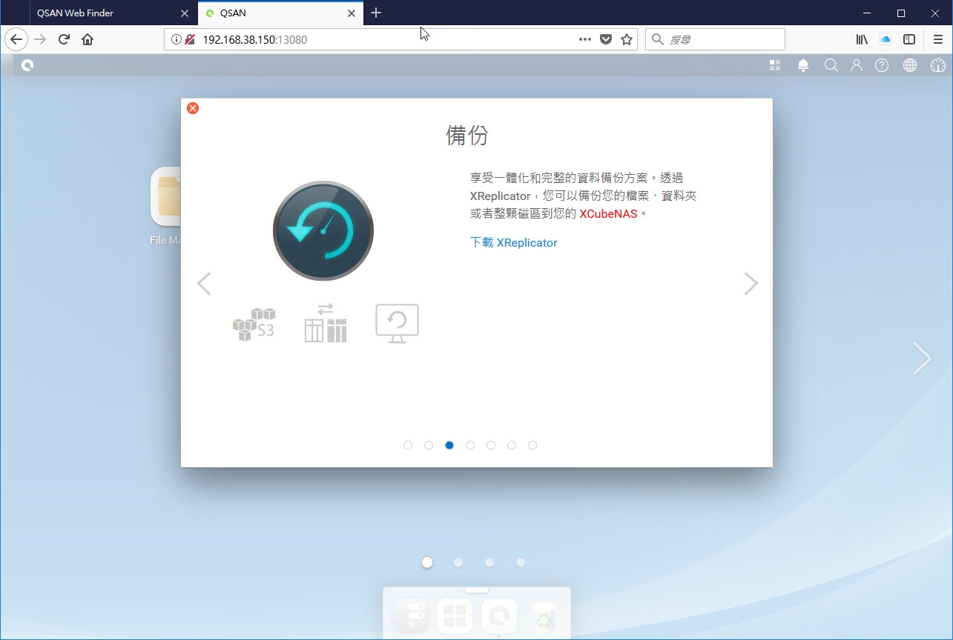Click the large backup clock icon
Image resolution: width=953 pixels, height=640 pixels.
click(323, 230)
